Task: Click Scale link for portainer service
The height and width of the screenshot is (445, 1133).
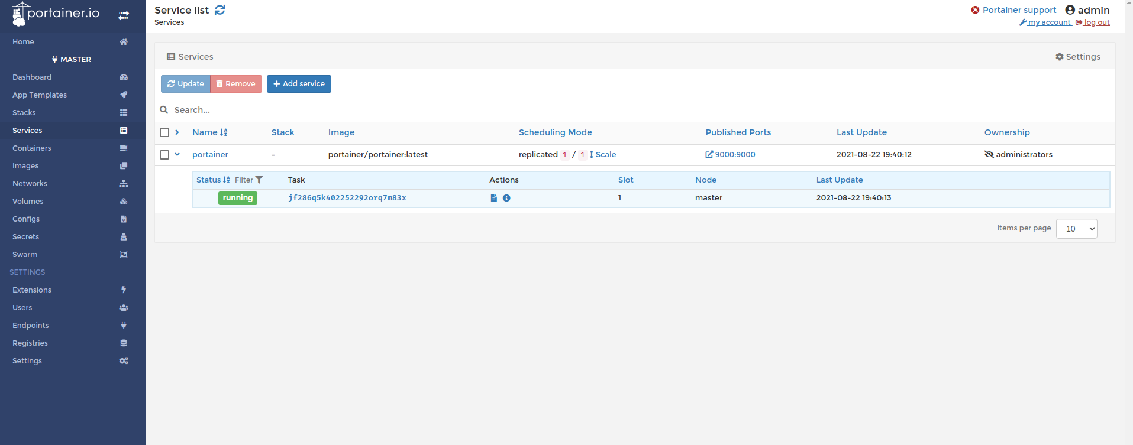Action: point(602,155)
